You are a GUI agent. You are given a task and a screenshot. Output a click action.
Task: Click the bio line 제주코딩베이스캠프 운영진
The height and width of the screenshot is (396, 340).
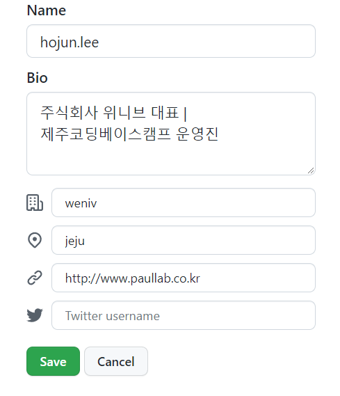(x=129, y=134)
